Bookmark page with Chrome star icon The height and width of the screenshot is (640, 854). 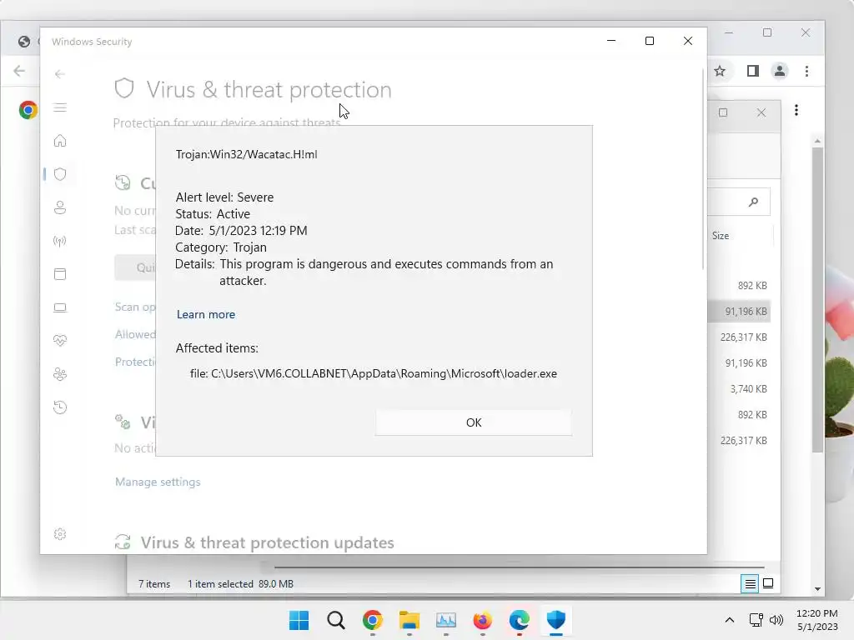(x=720, y=71)
